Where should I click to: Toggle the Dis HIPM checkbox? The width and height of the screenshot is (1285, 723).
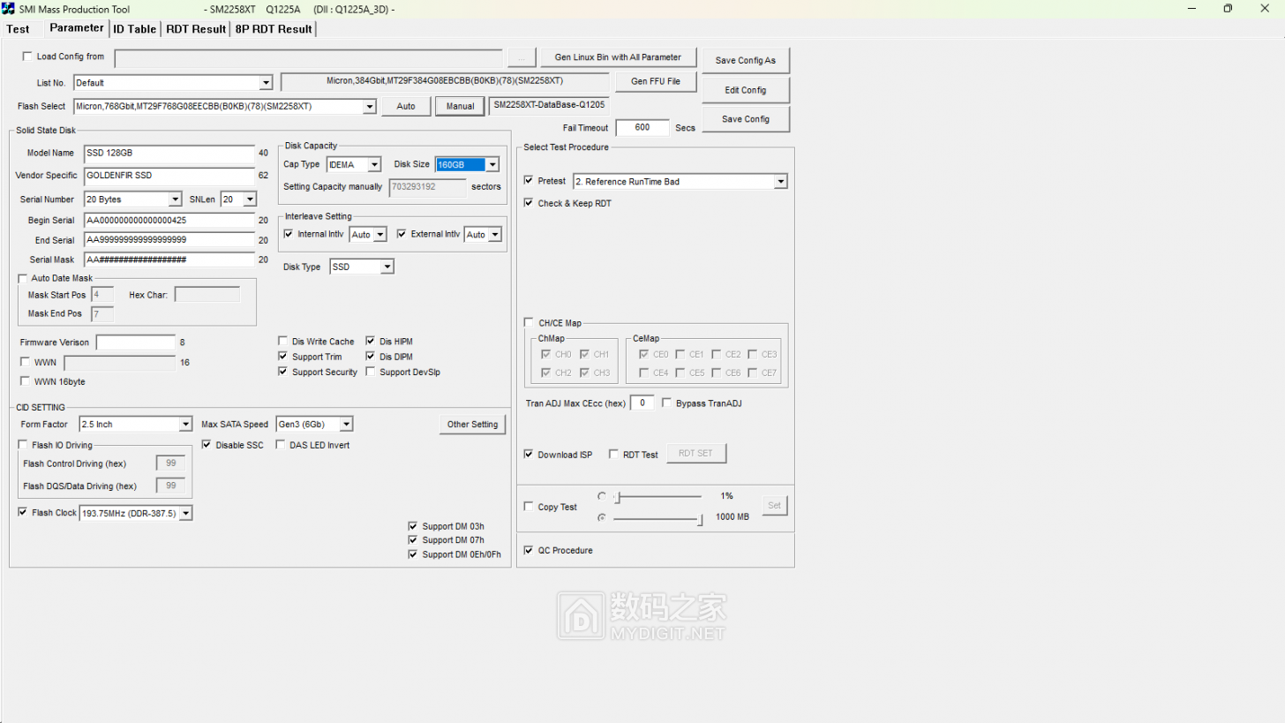pos(371,341)
